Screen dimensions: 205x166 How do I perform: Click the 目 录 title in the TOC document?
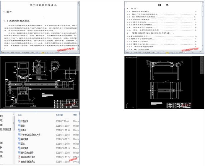click(x=163, y=5)
